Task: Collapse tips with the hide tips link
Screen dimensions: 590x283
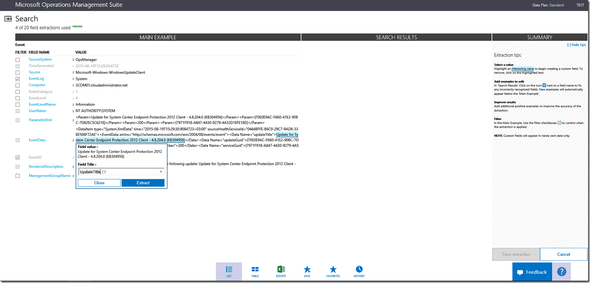Action: point(576,45)
